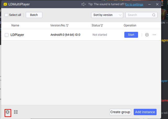The height and width of the screenshot is (119, 168).
Task: Click the Batch button
Action: click(34, 15)
